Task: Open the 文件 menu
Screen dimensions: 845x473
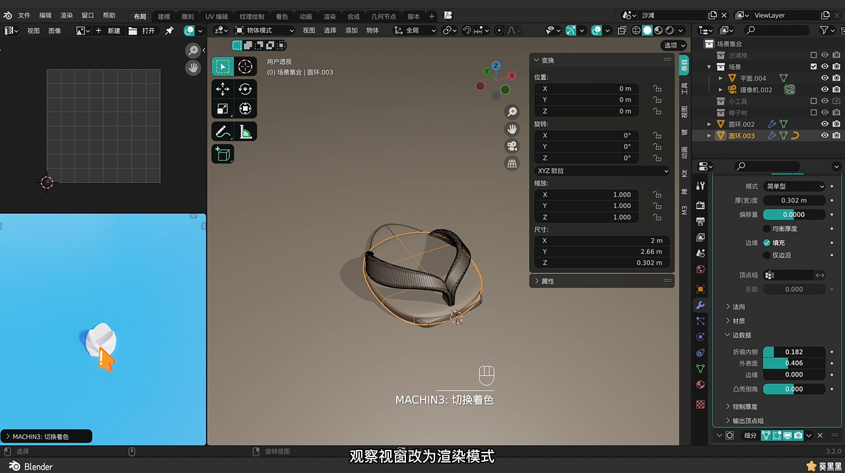Action: [x=24, y=15]
